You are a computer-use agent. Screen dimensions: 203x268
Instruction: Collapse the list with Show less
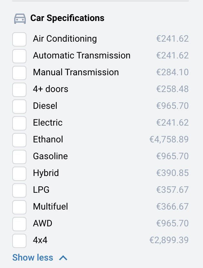tap(33, 258)
